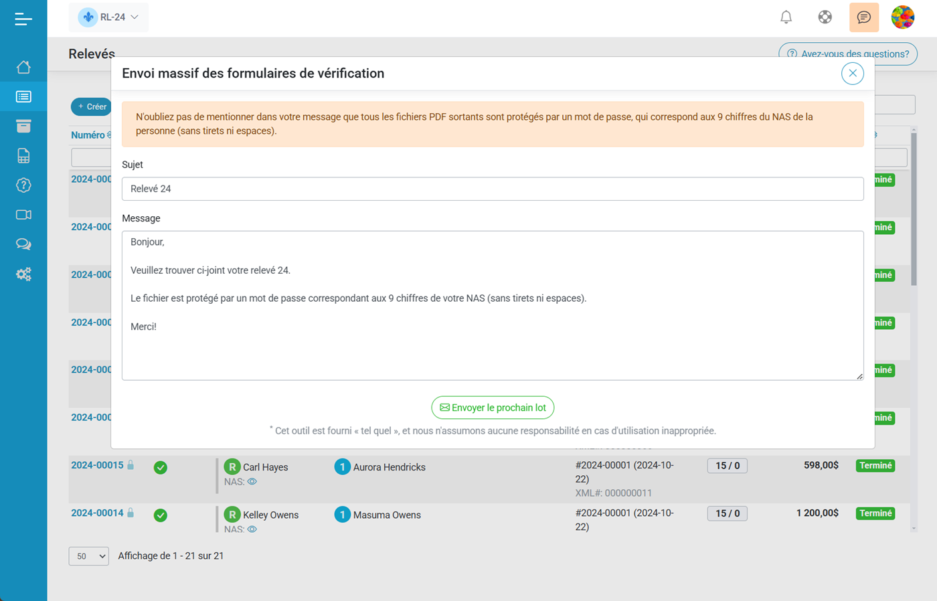Open the help question mark icon
Screen dimensions: 937x601
click(x=23, y=185)
